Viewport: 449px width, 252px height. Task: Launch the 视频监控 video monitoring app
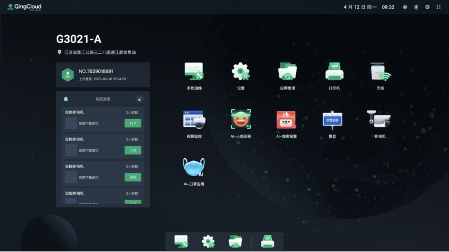click(194, 120)
